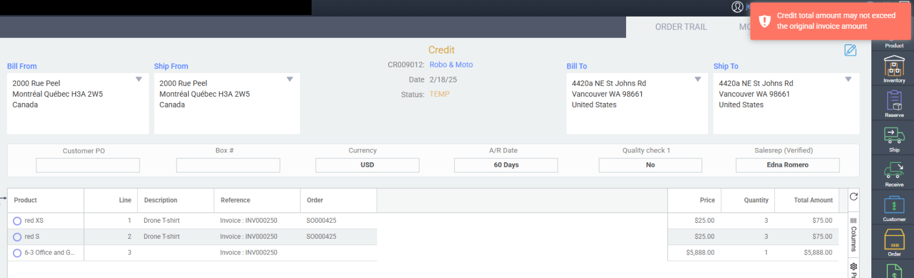Refresh the credit lines grid
914x278 pixels.
tap(853, 197)
